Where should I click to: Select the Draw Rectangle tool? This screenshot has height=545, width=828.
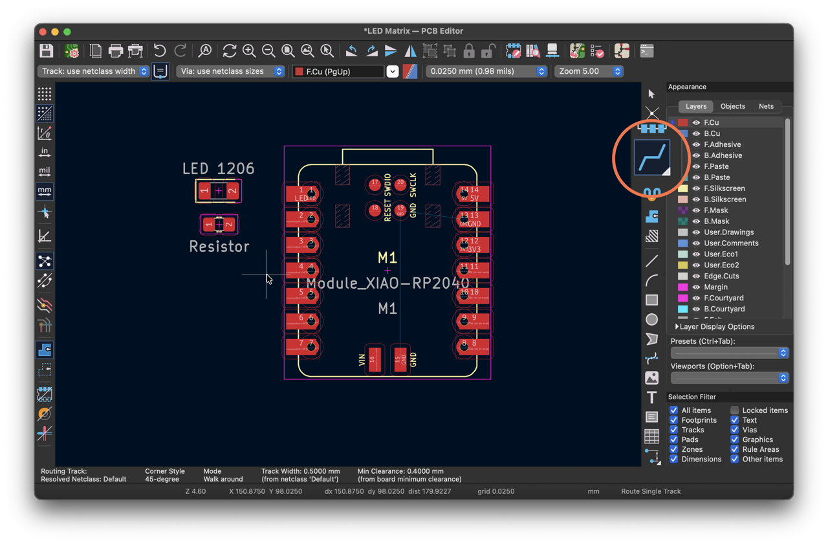pos(651,300)
